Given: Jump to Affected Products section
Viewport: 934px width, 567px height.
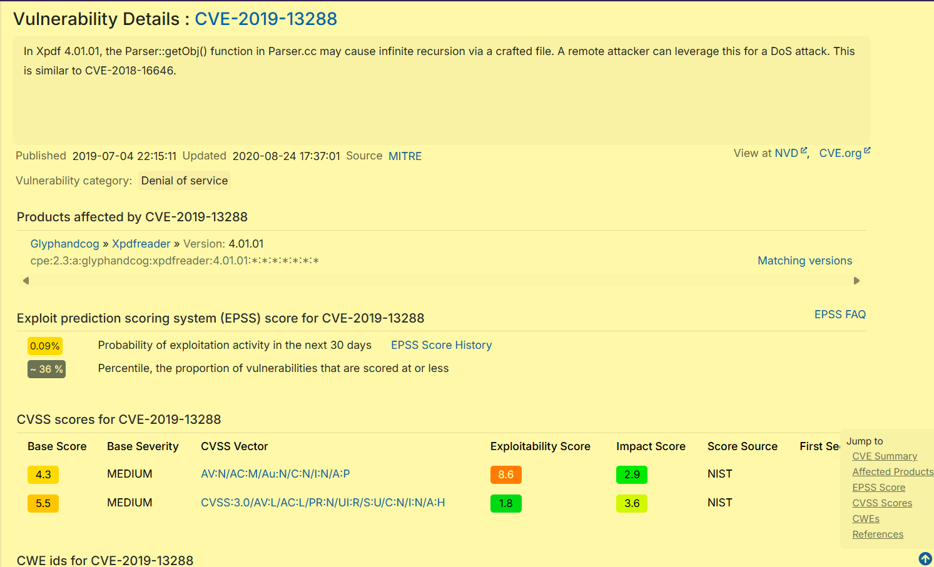Looking at the screenshot, I should tap(892, 472).
